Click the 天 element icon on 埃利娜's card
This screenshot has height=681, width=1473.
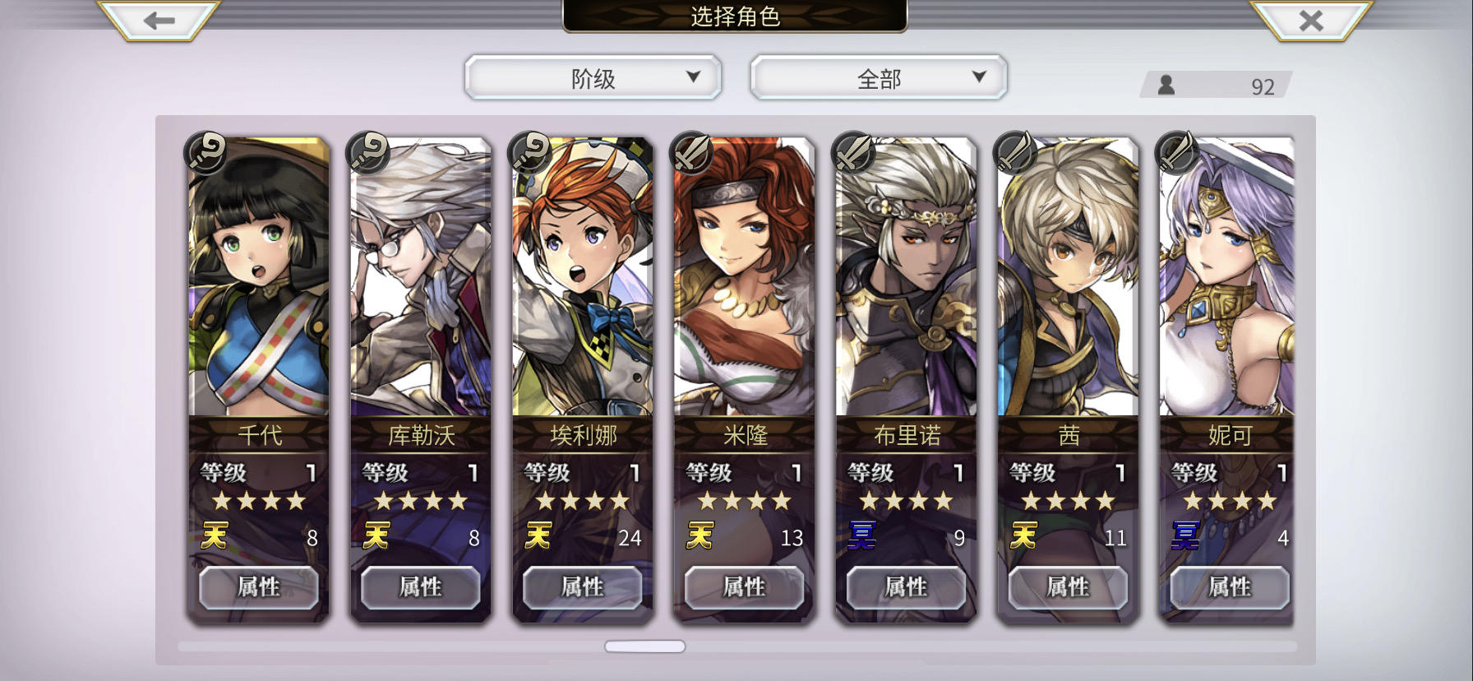[x=538, y=536]
